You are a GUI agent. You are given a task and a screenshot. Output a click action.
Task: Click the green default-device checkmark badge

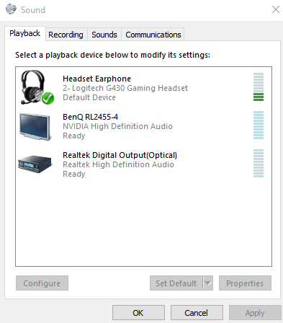coord(48,98)
